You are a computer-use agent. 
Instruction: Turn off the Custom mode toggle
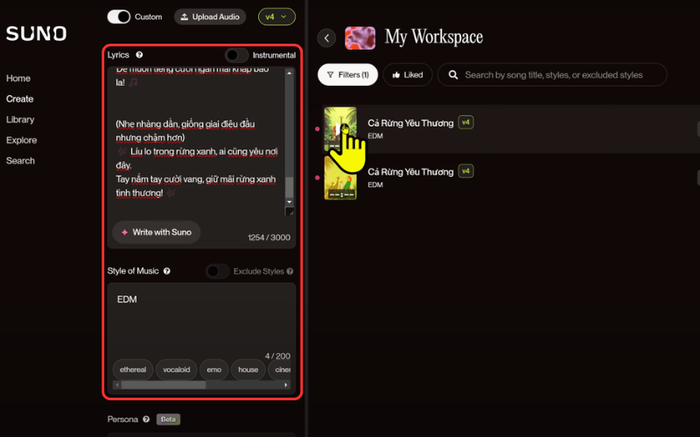[x=119, y=17]
